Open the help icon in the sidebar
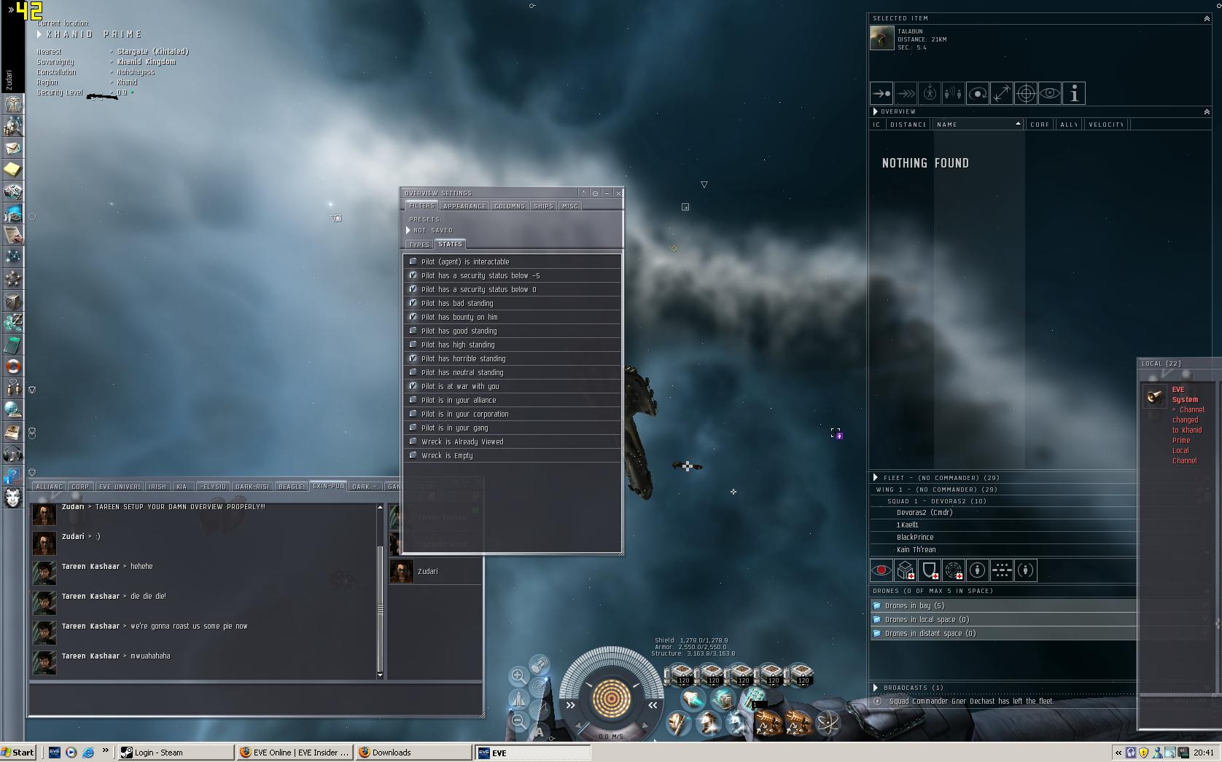The width and height of the screenshot is (1222, 762). click(x=13, y=476)
